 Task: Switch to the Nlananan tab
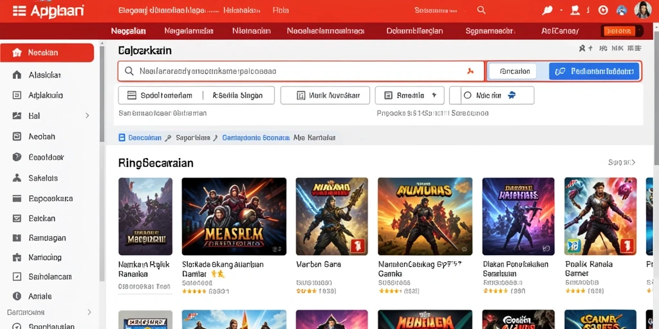pyautogui.click(x=252, y=31)
